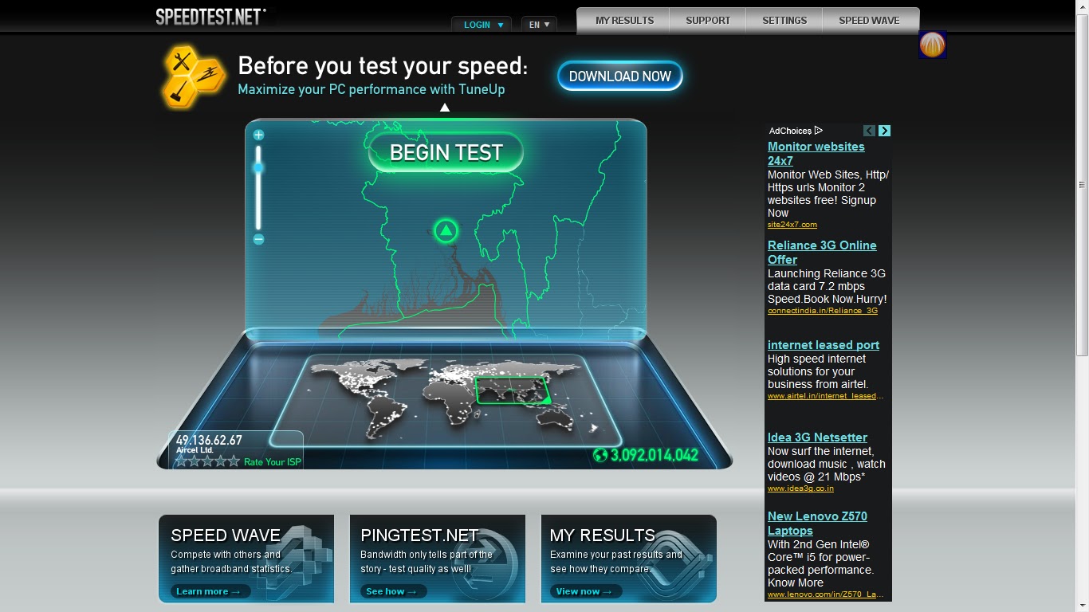Click the page vertical scrollbar thumb

tap(1082, 185)
